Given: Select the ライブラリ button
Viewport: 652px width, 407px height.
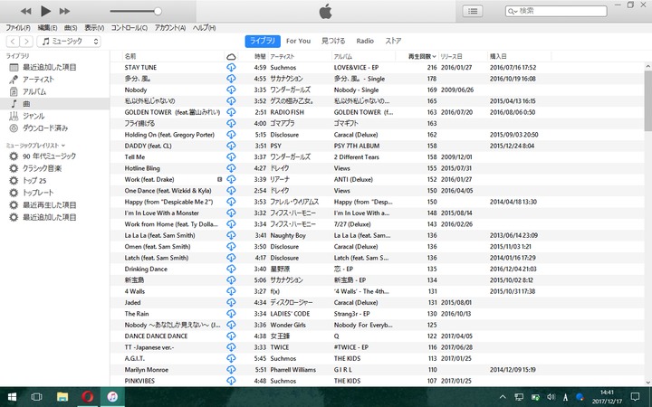Looking at the screenshot, I should click(262, 42).
